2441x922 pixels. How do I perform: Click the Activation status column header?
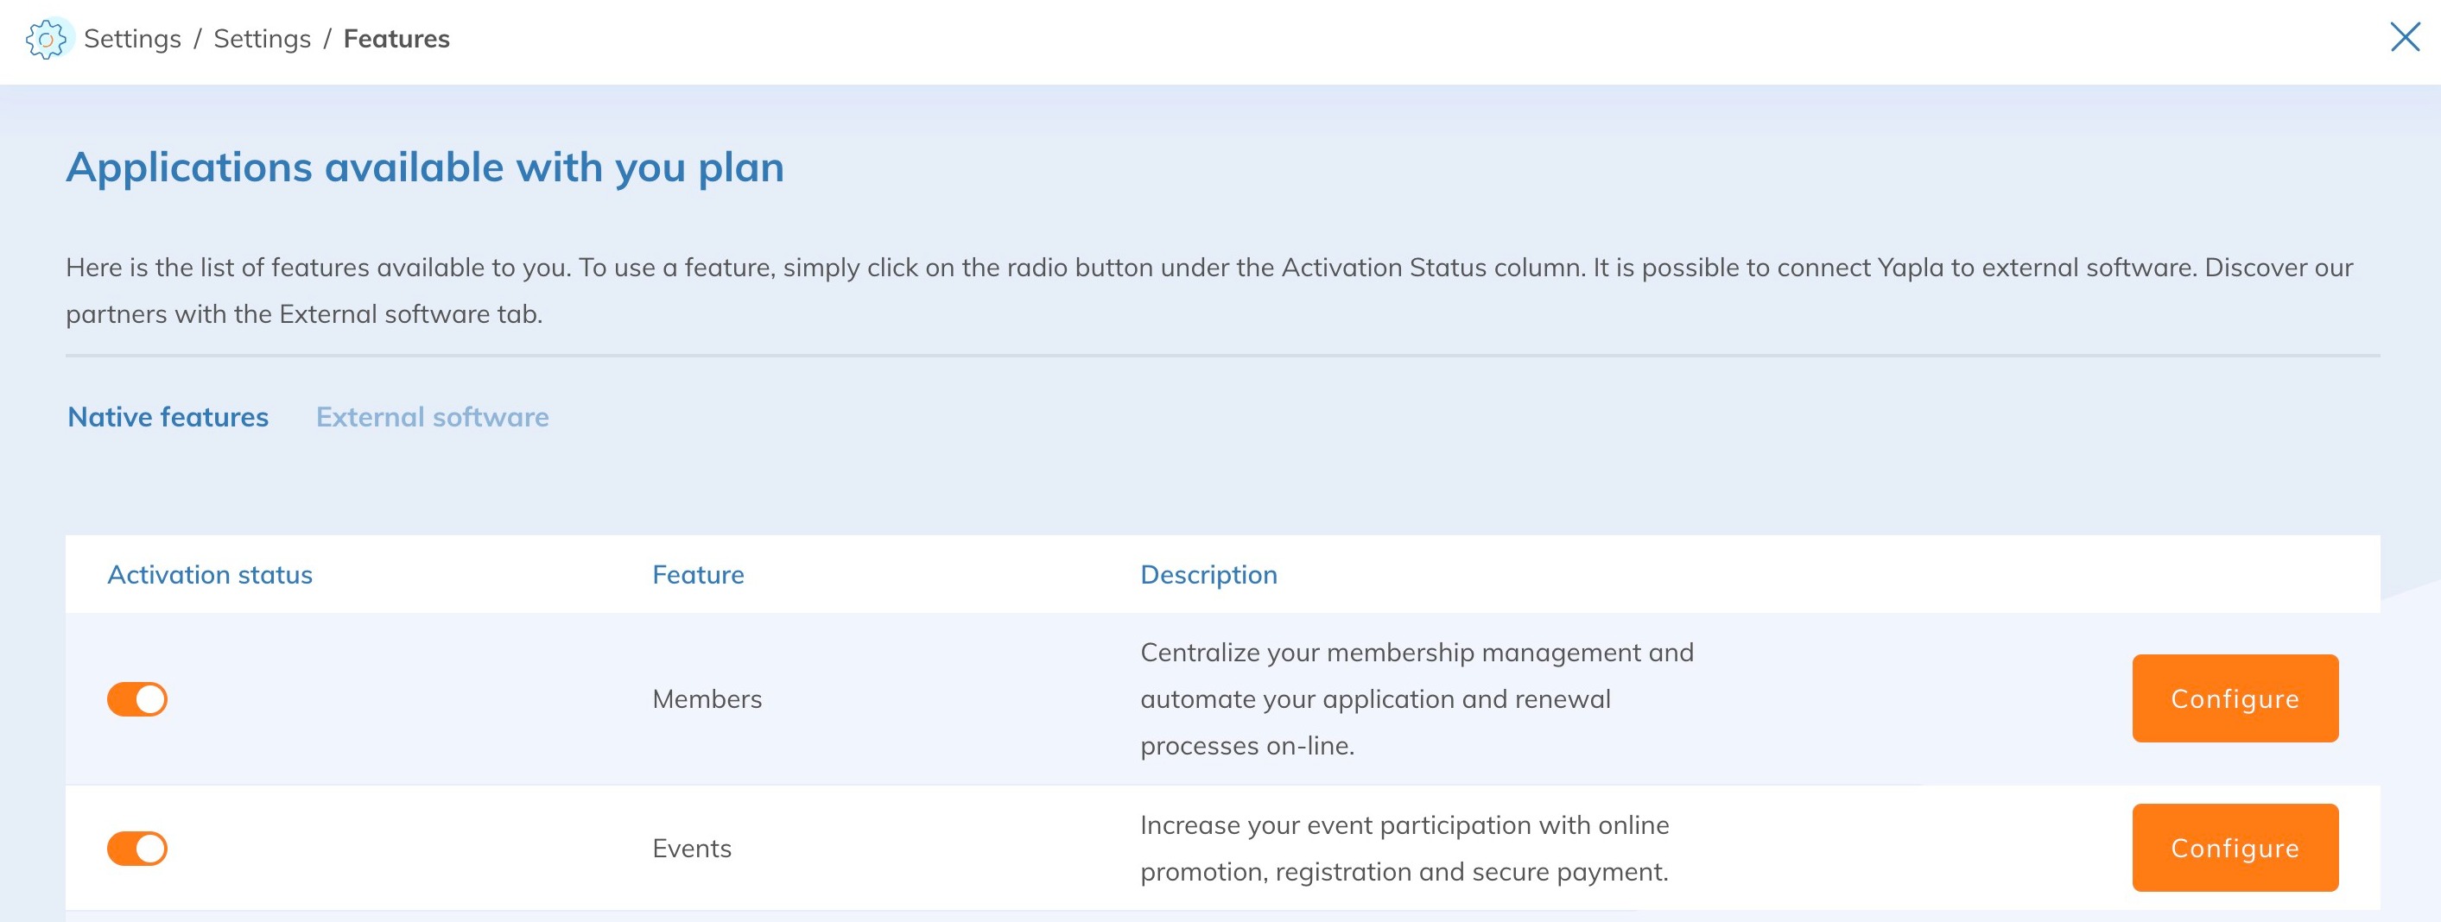[x=209, y=575]
